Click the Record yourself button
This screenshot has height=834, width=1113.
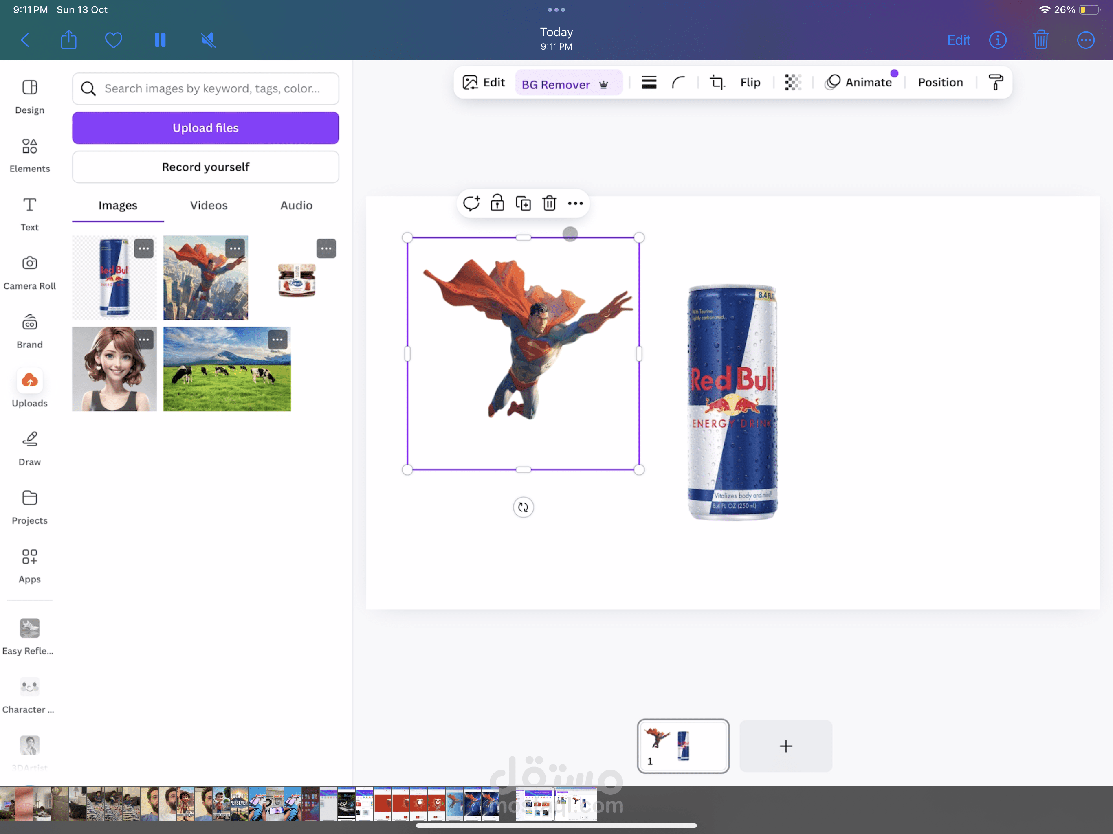click(x=205, y=167)
